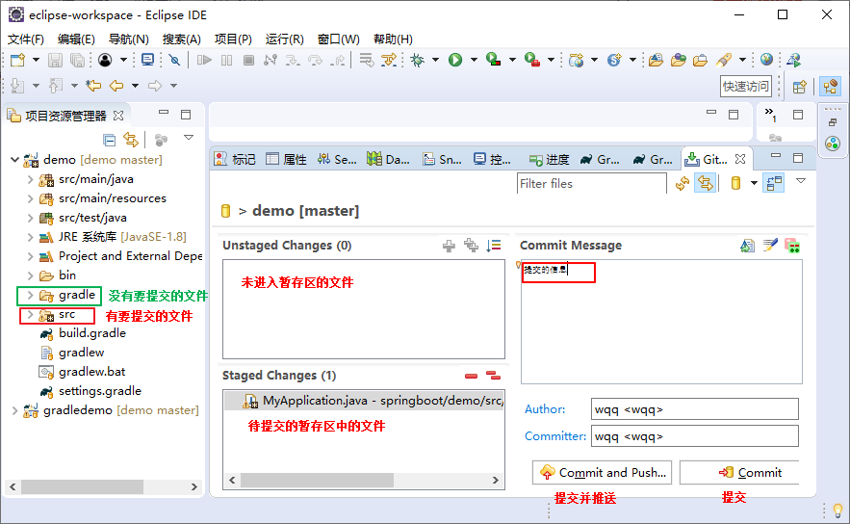Expand the src/main/resources folder

31,198
